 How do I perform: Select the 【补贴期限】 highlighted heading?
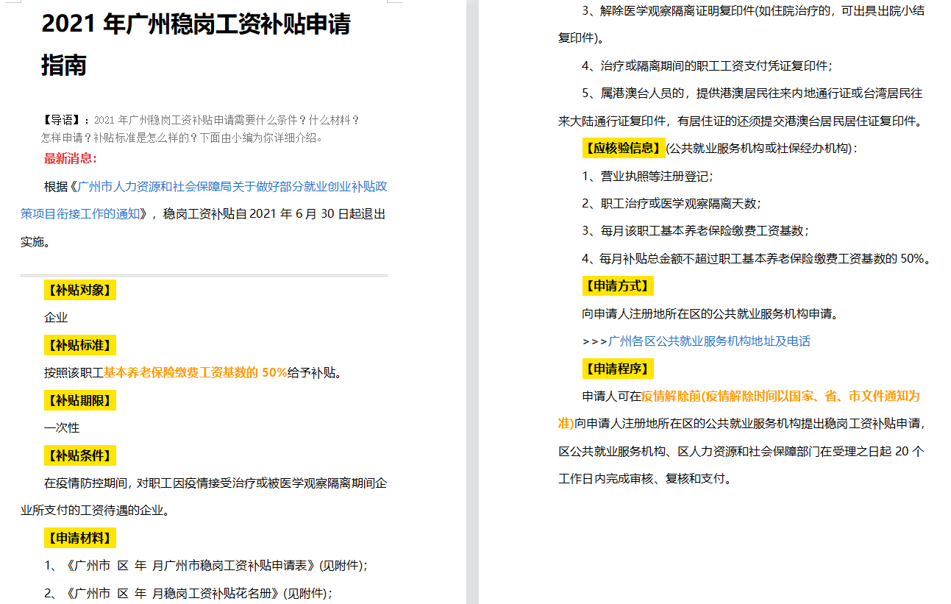[79, 401]
